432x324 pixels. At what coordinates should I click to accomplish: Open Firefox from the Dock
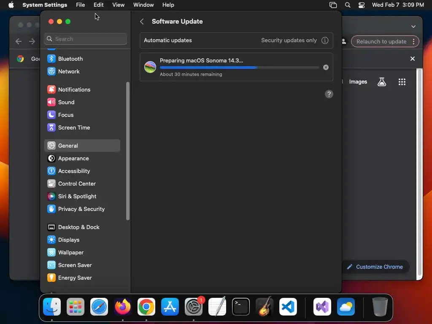(x=123, y=307)
